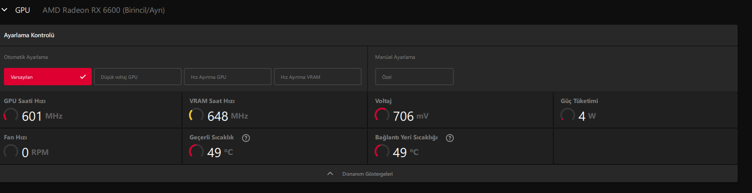
Task: Click the VRAM Saat Hızı gauge
Action: click(x=196, y=115)
